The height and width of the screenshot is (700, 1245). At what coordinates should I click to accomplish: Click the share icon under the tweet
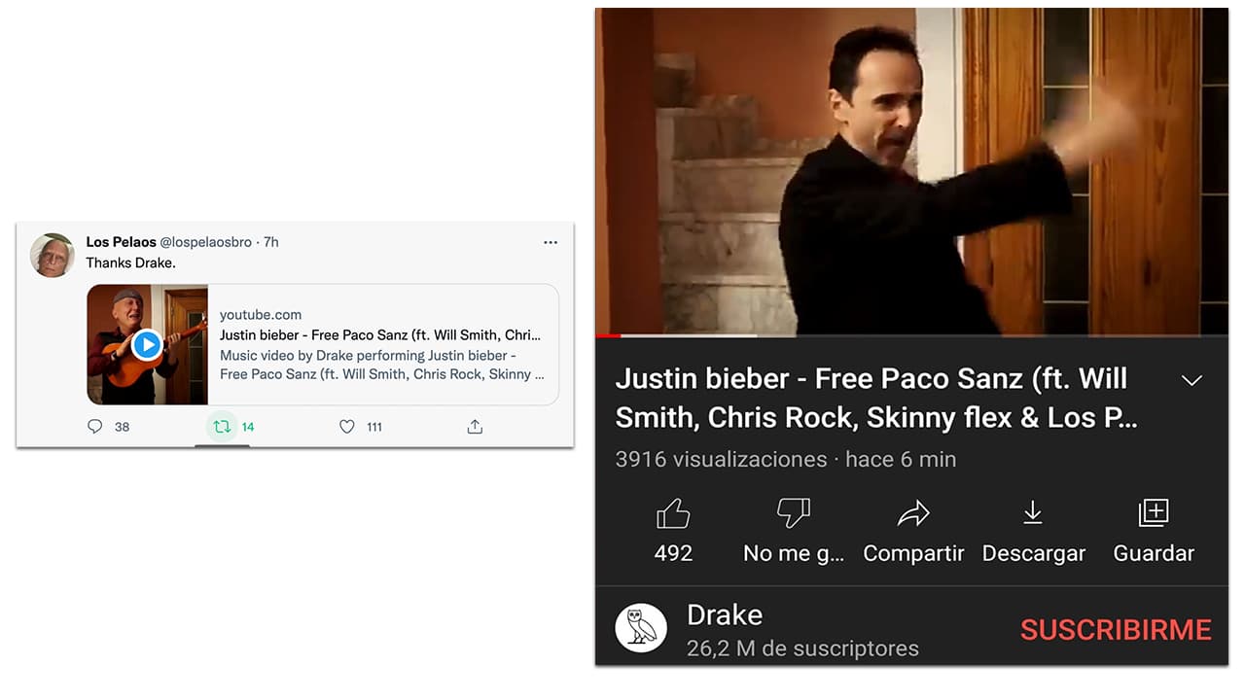(x=474, y=426)
